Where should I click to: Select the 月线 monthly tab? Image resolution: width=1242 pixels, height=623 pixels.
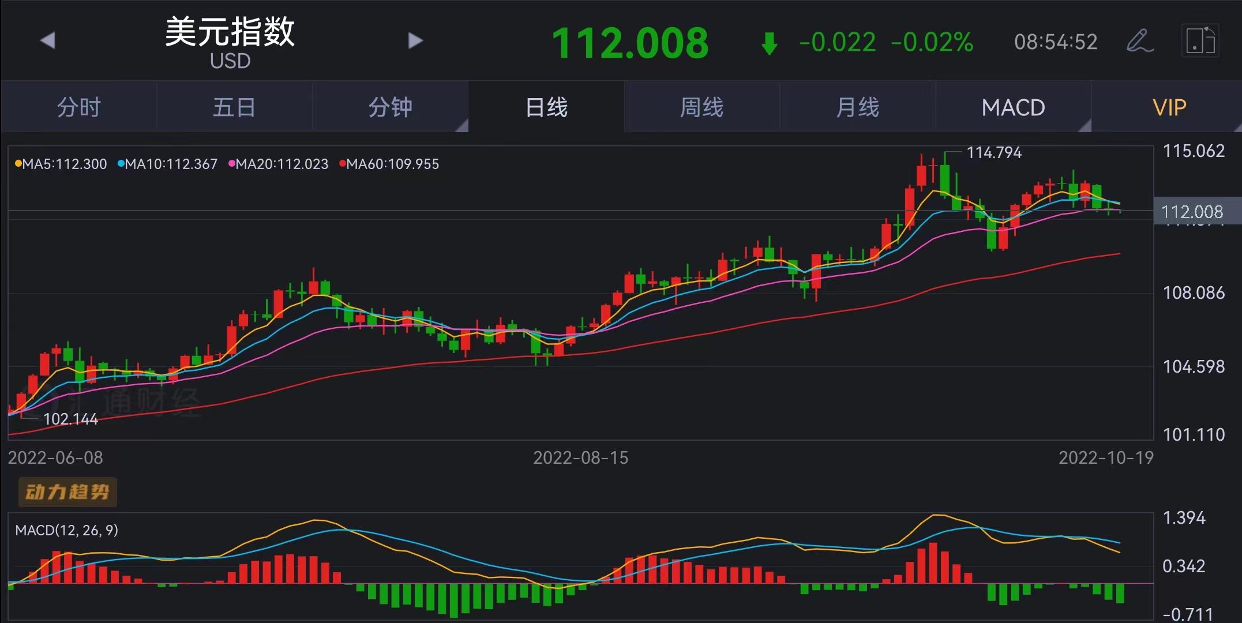point(857,107)
